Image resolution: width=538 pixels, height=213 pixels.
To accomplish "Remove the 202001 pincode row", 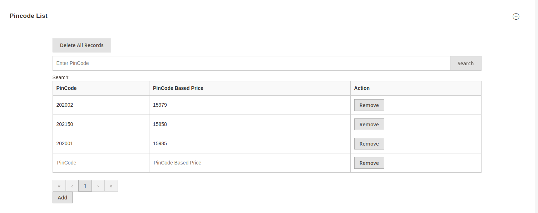I will [369, 144].
